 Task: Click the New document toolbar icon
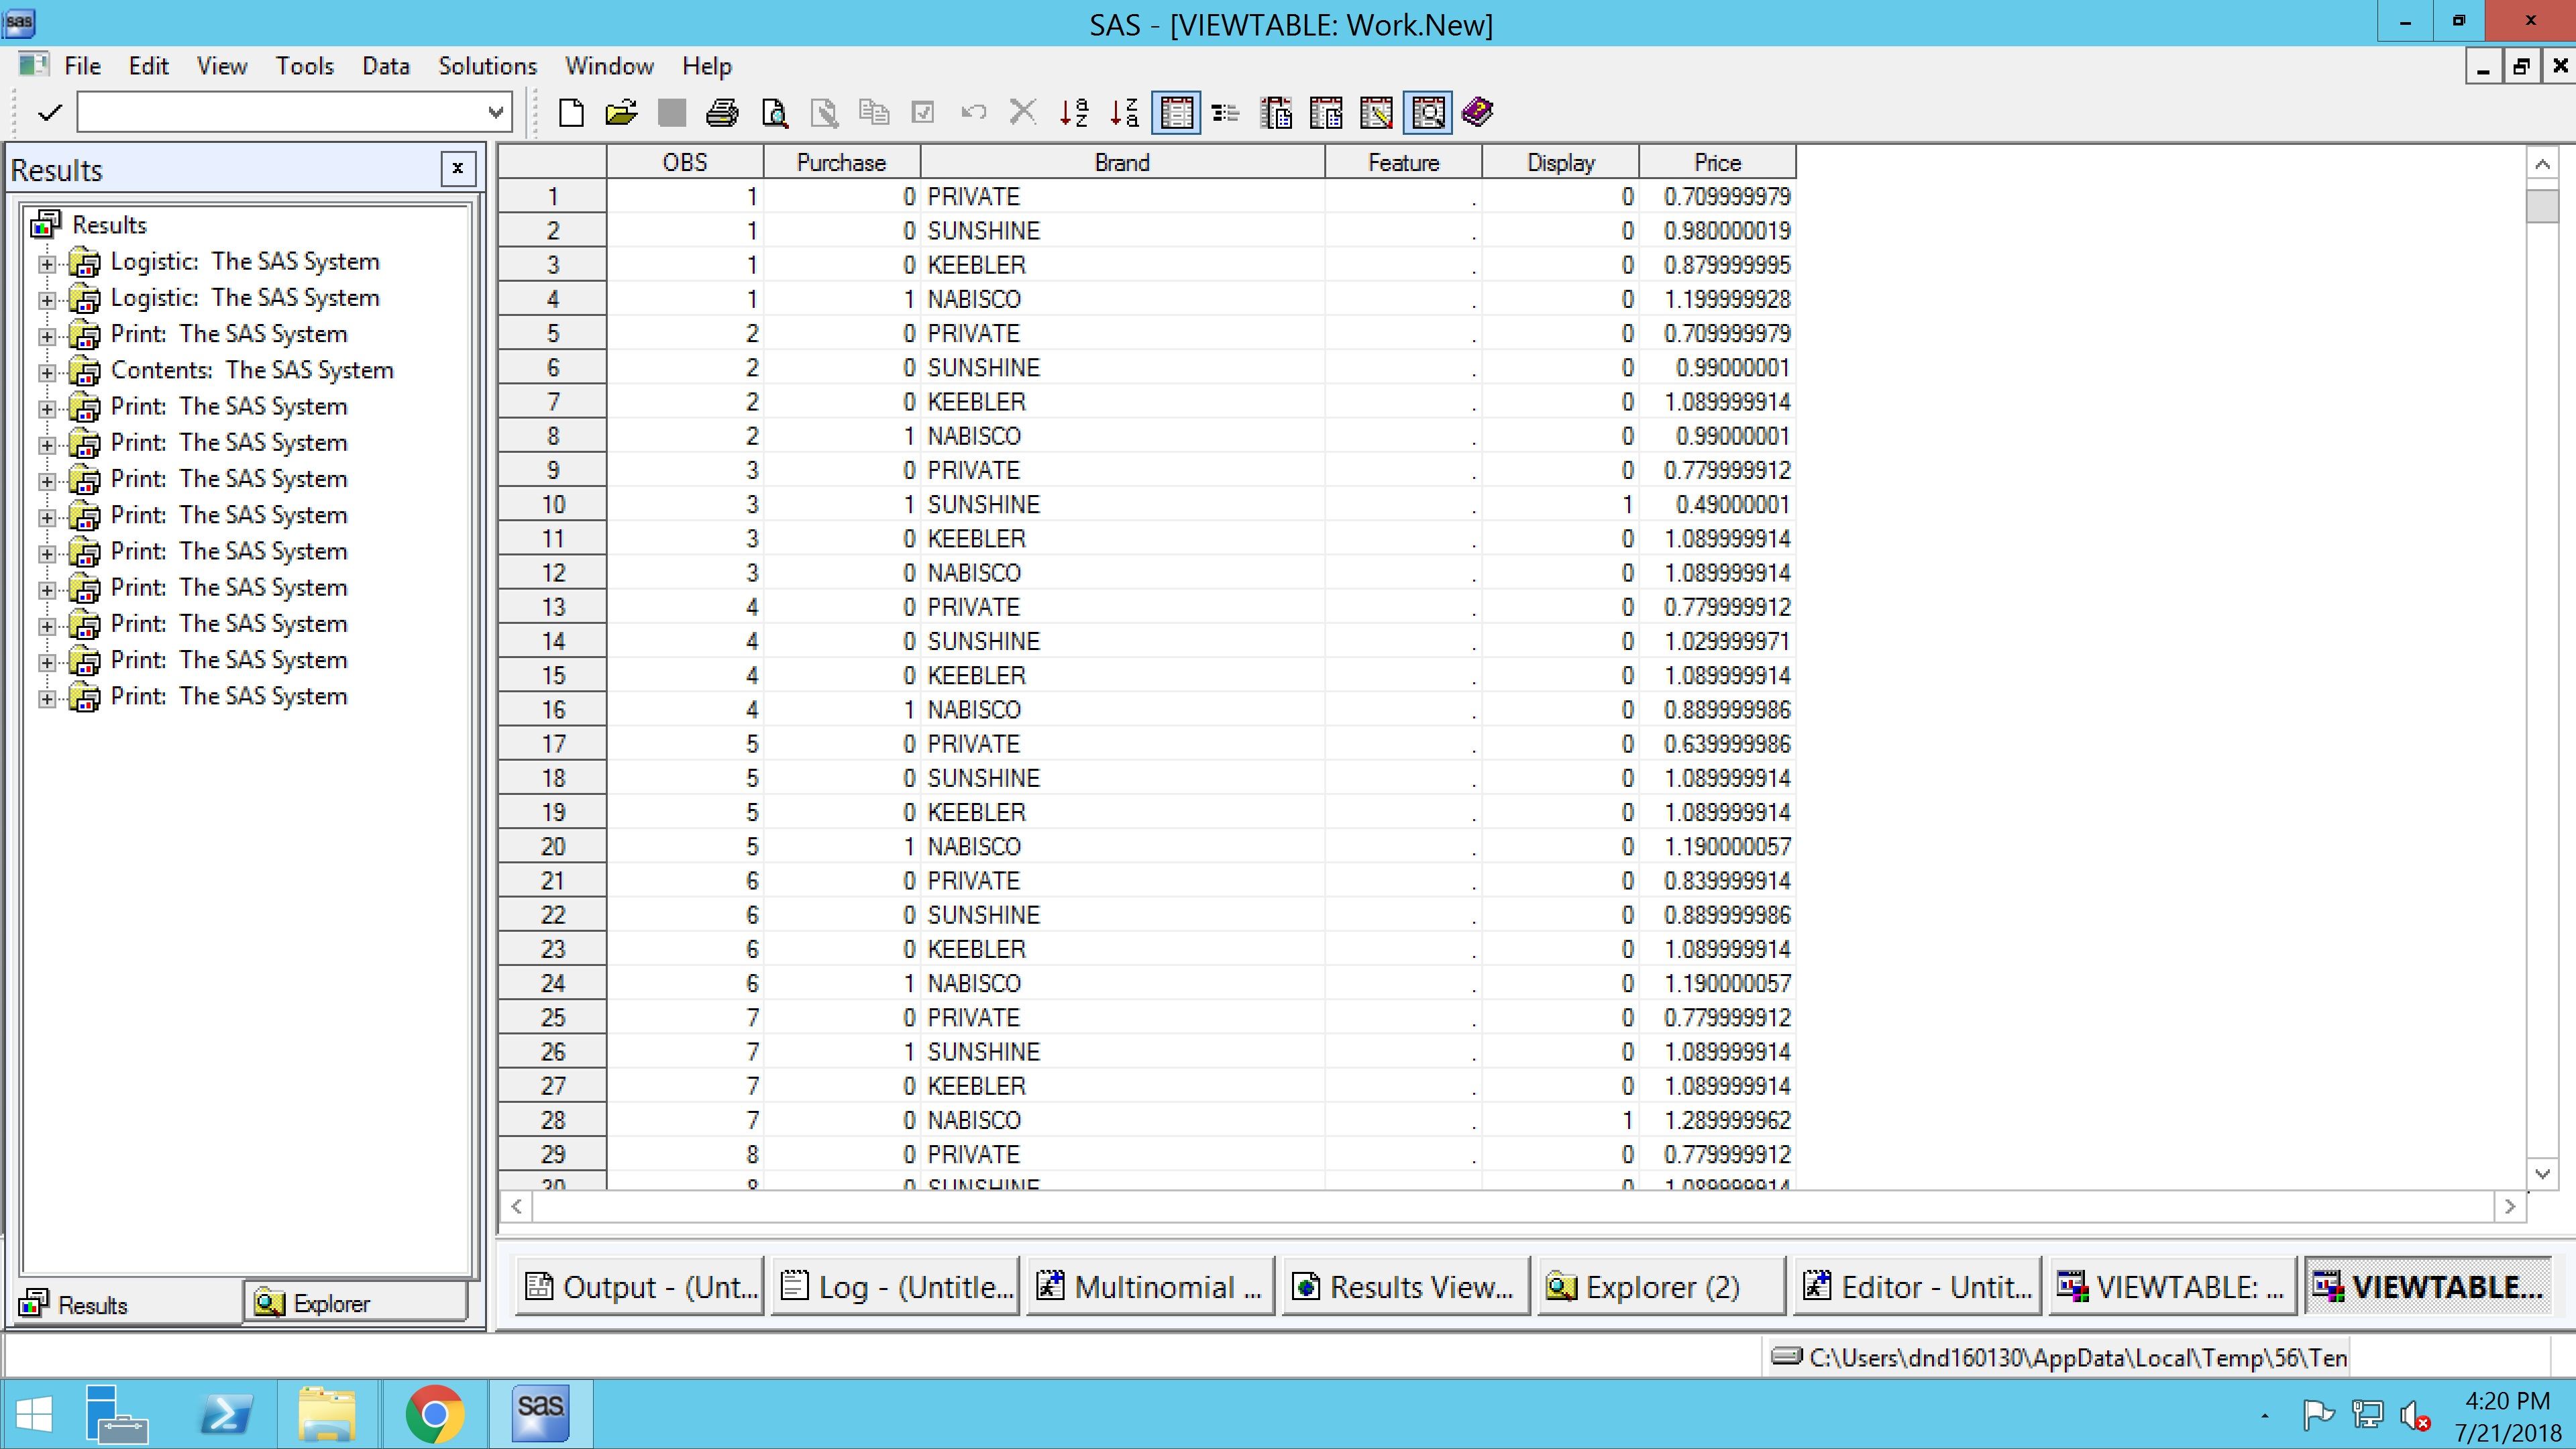pyautogui.click(x=571, y=113)
